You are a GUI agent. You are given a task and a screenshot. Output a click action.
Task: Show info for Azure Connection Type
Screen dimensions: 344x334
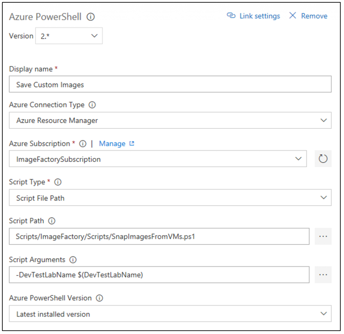[92, 105]
